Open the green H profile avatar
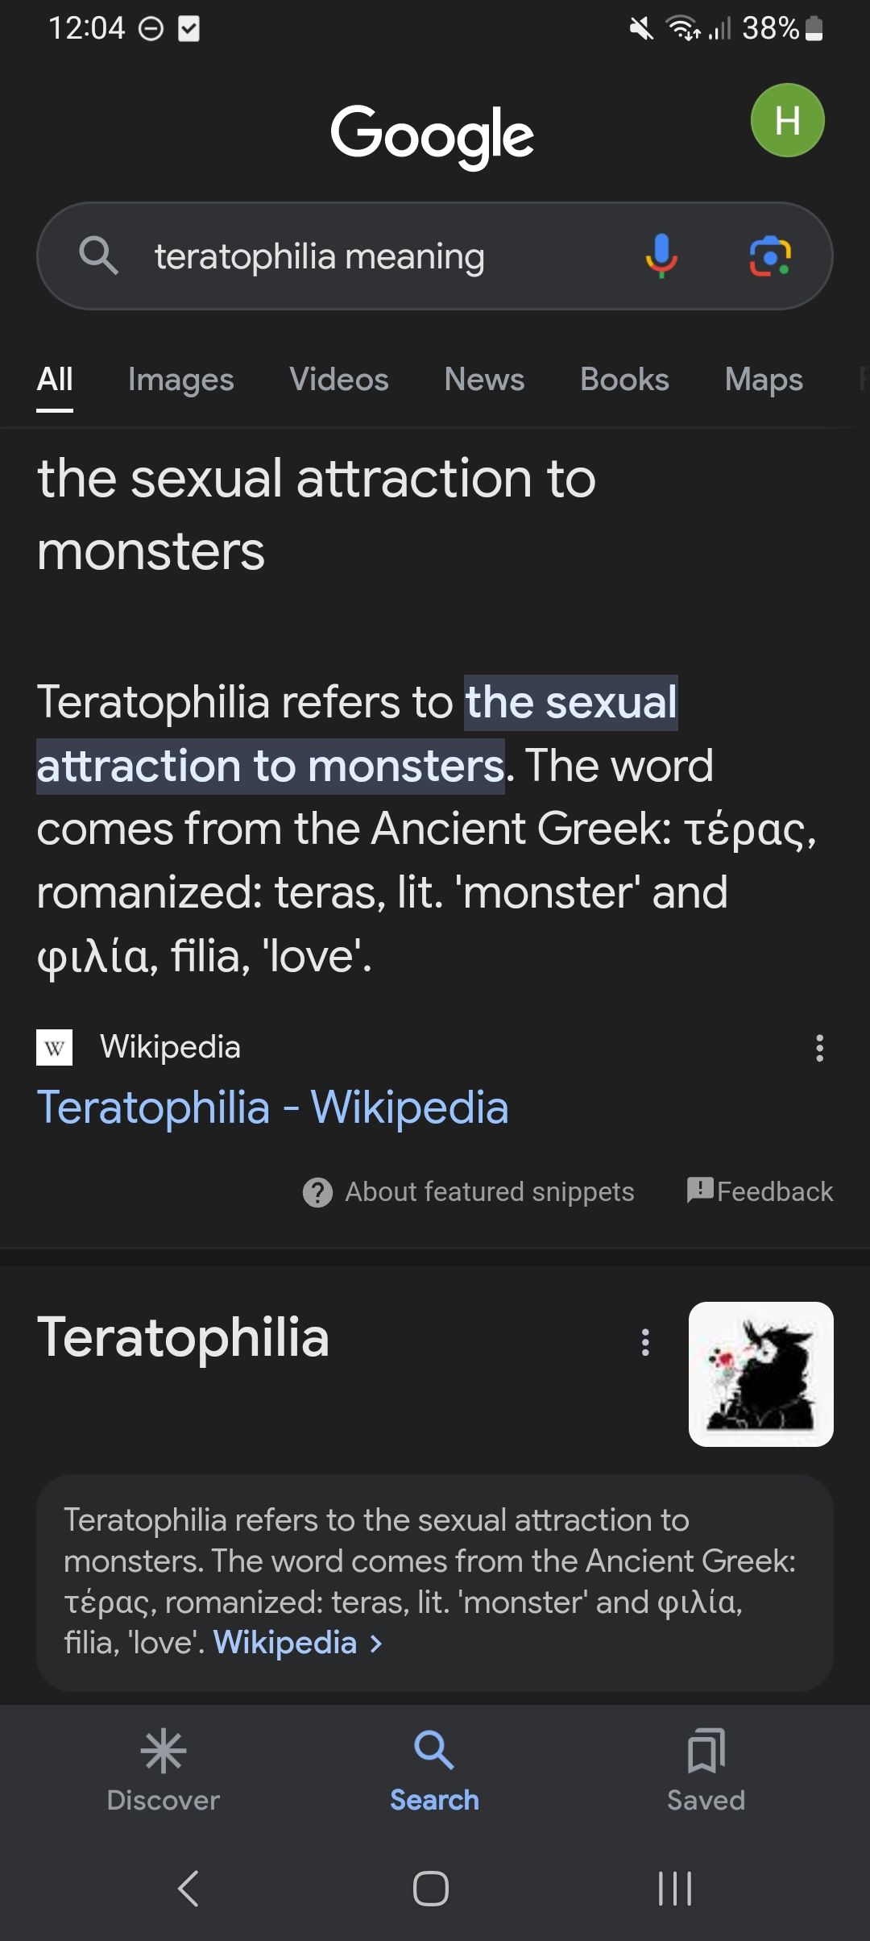Viewport: 870px width, 1941px height. click(787, 121)
